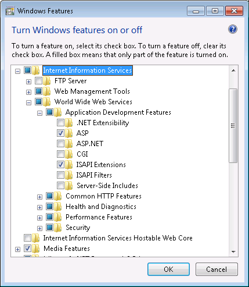Click the Cancel button

tap(216, 270)
